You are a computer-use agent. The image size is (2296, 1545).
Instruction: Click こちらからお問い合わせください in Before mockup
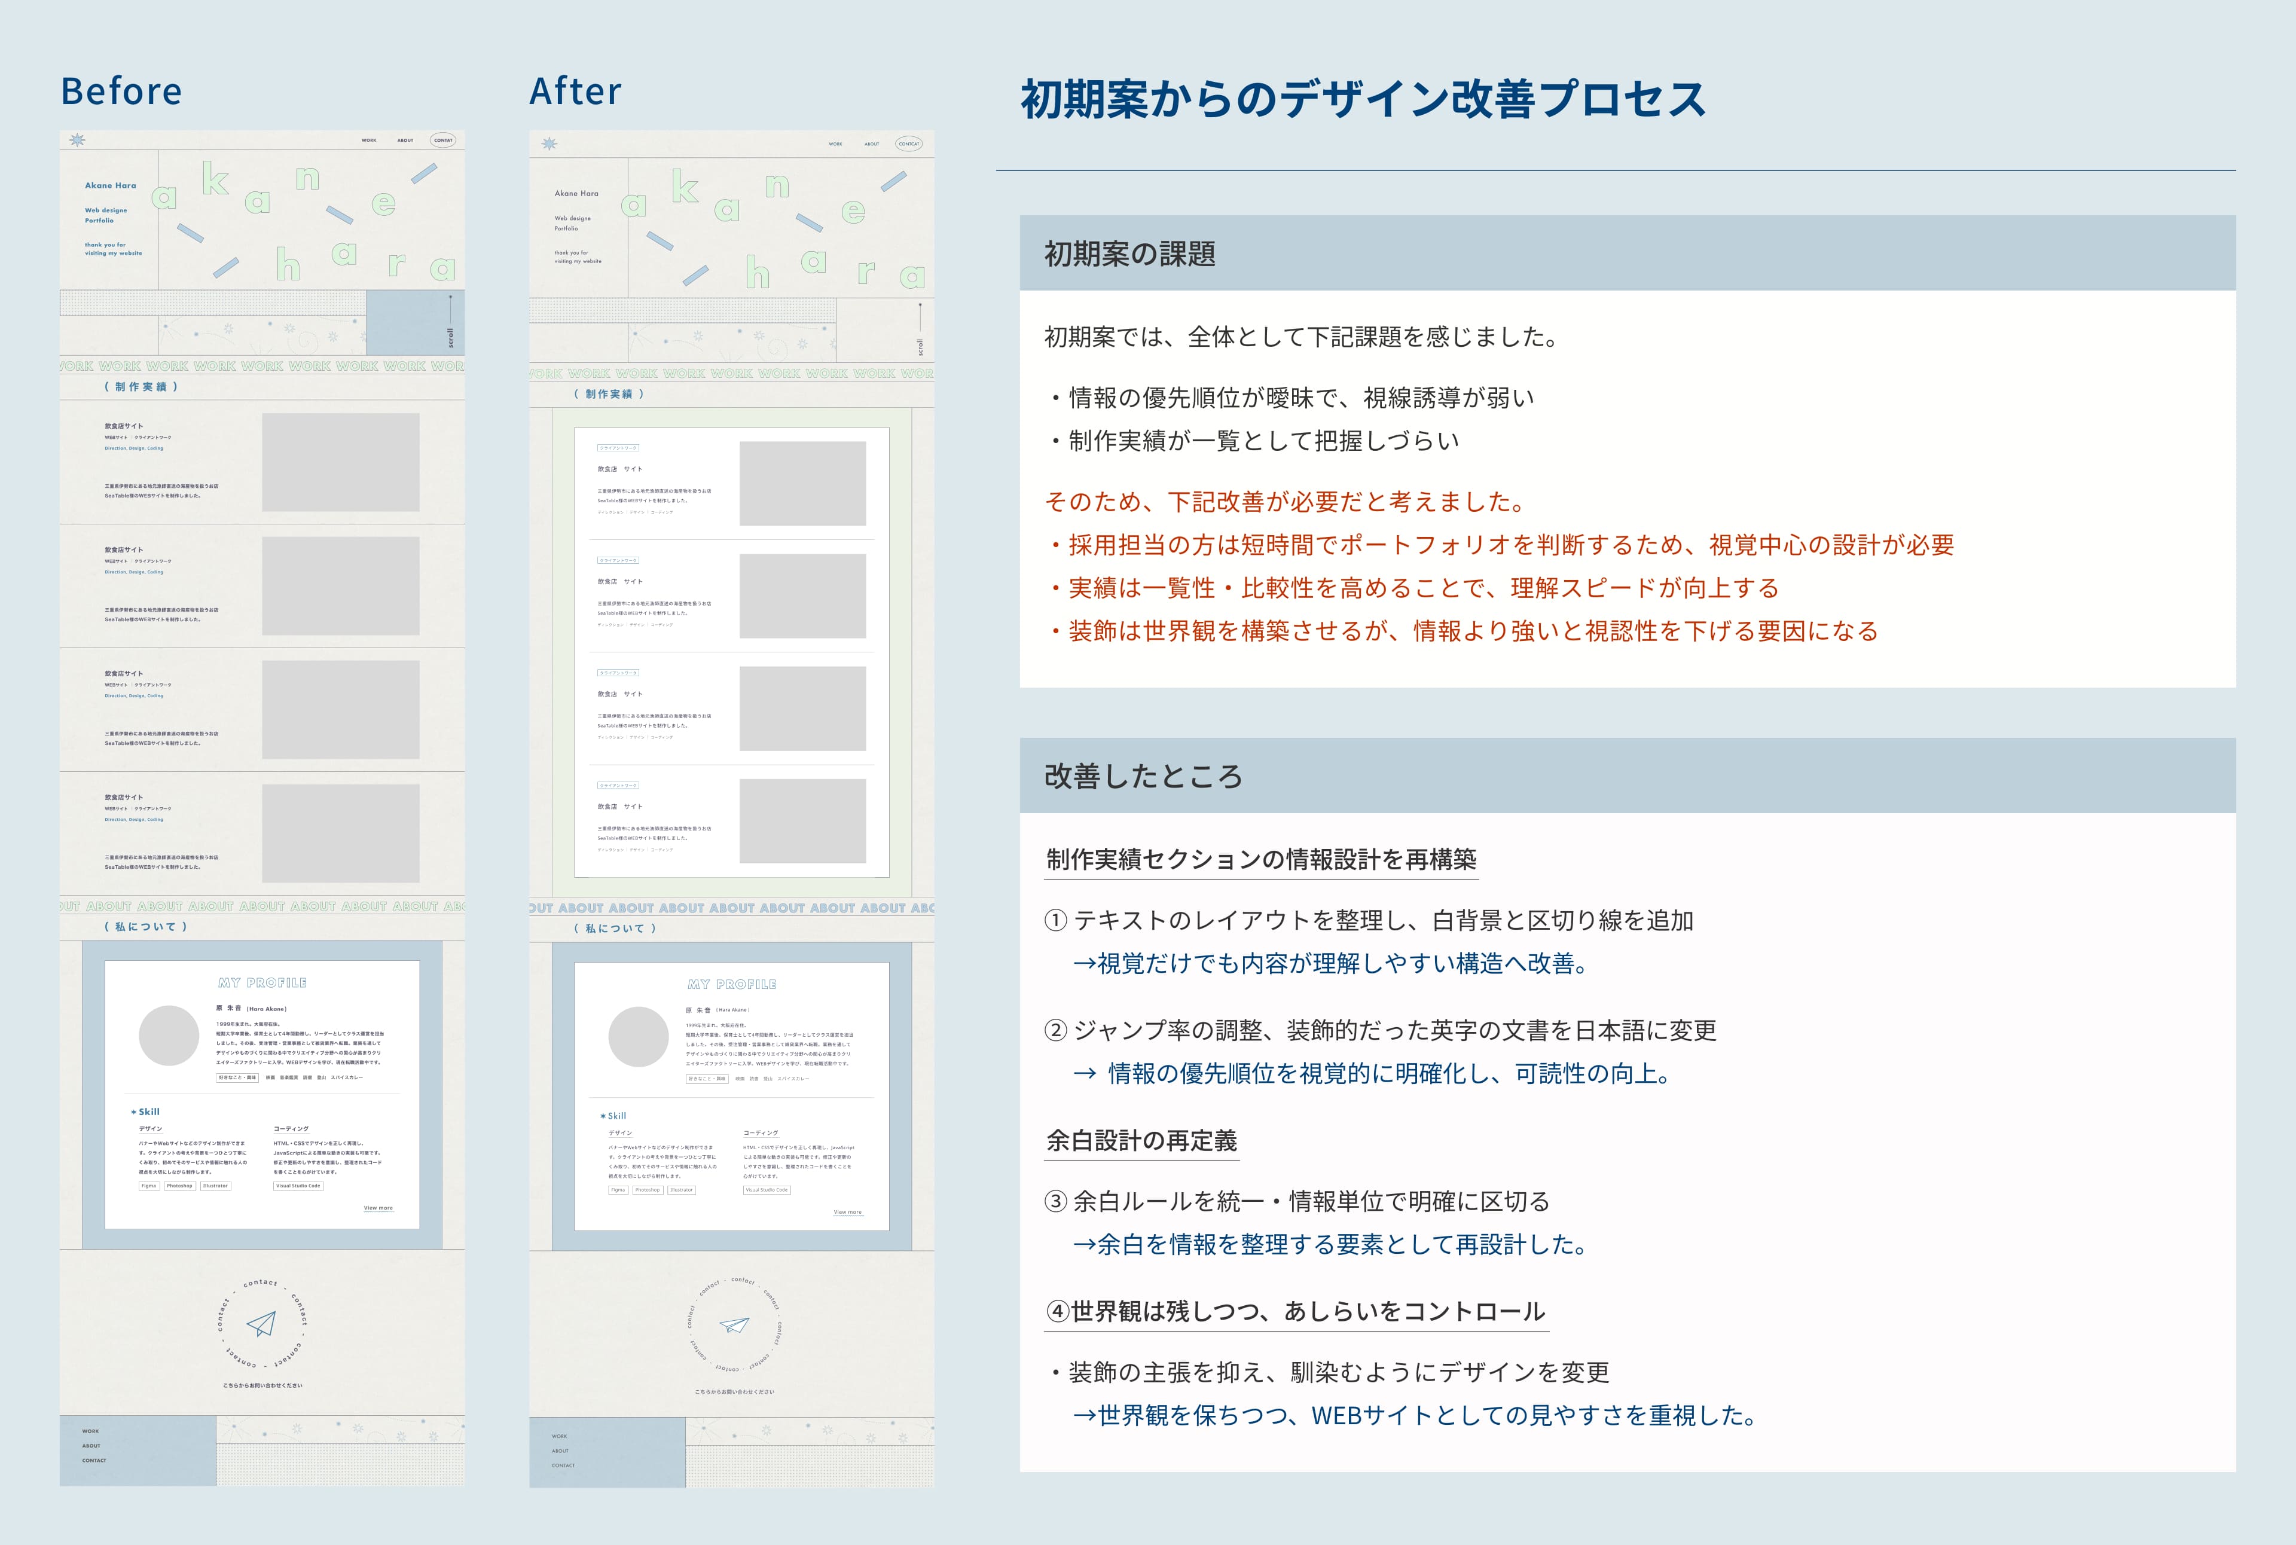pos(262,1387)
